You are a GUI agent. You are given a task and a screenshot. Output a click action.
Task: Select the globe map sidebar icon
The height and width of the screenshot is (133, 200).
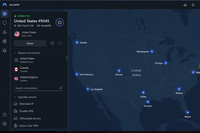[5, 14]
